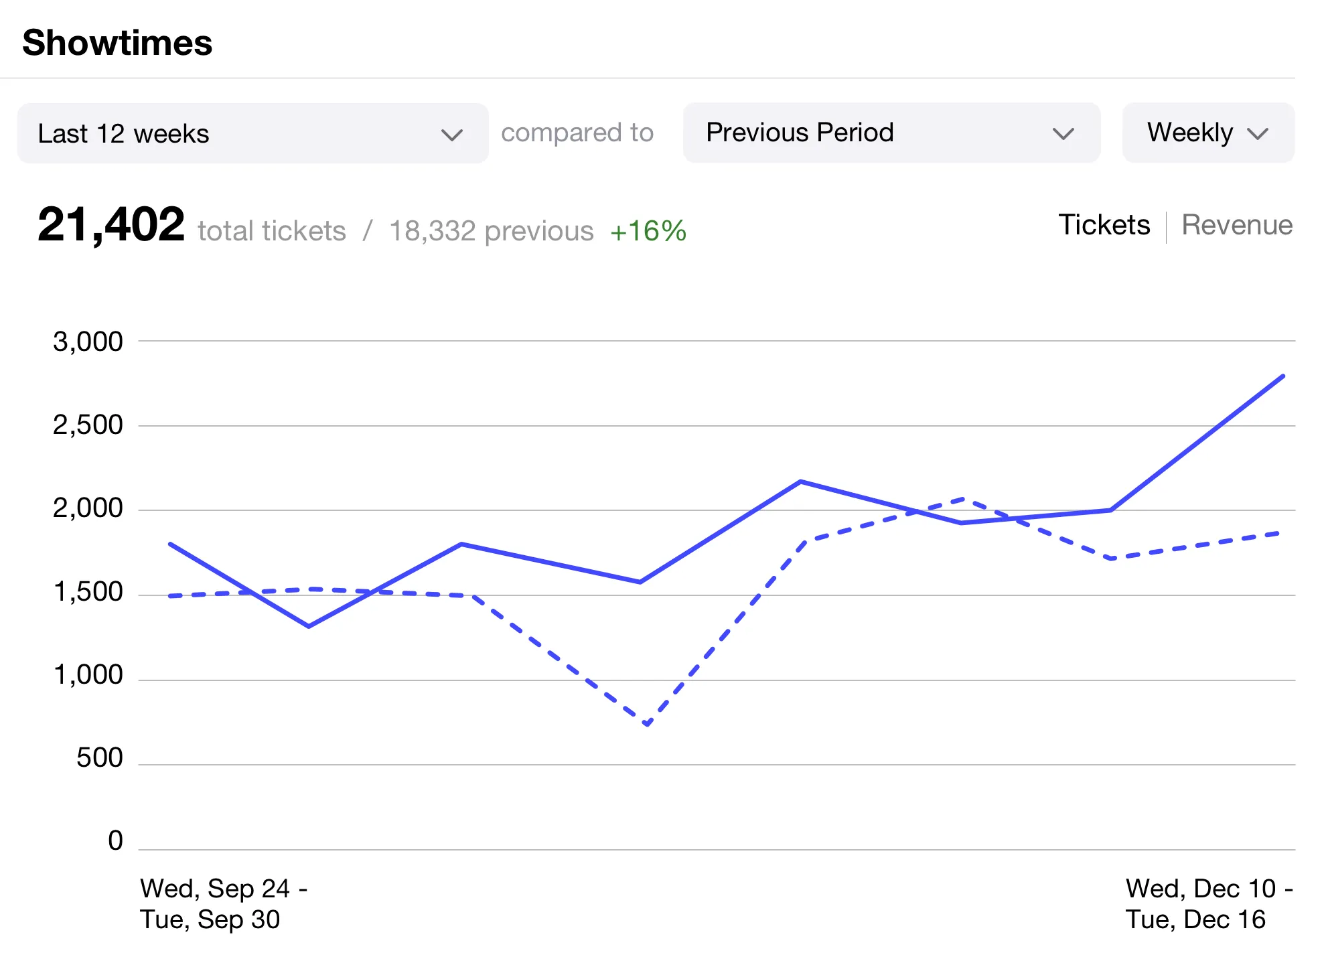Click the +16% change indicator

[x=648, y=231]
